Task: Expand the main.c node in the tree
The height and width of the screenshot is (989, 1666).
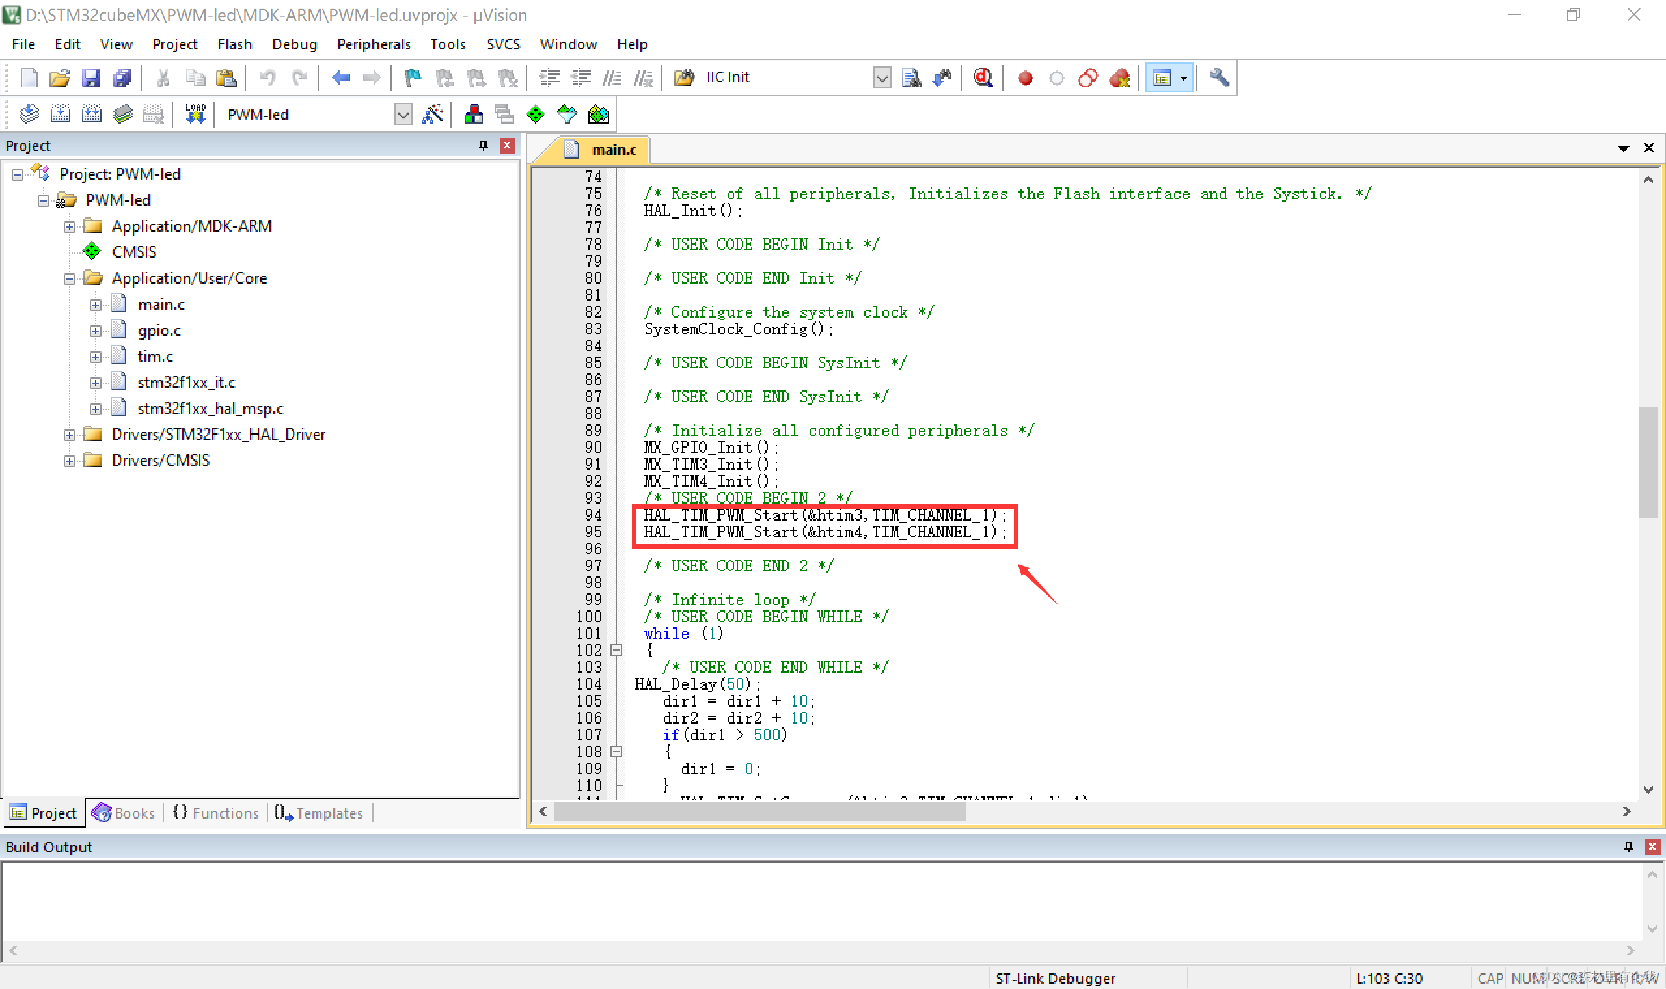Action: (x=95, y=305)
